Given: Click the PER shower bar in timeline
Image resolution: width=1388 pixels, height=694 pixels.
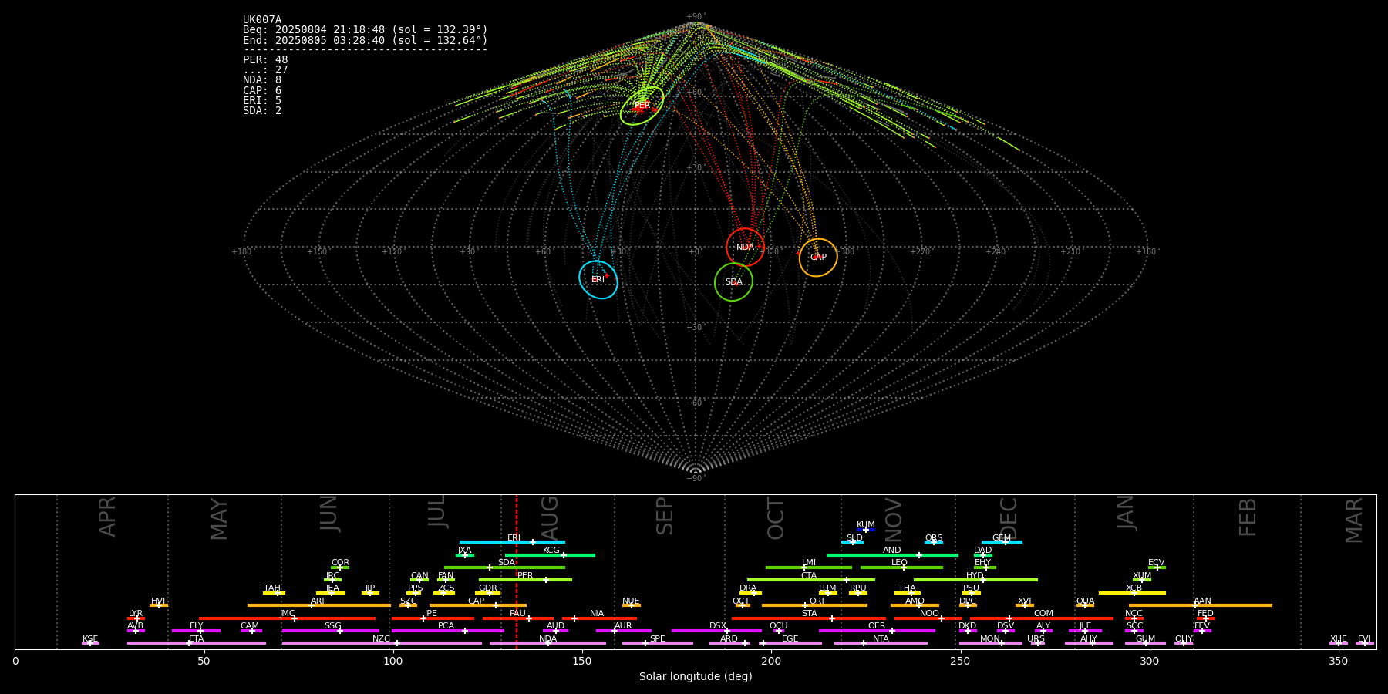Looking at the screenshot, I should pos(525,580).
